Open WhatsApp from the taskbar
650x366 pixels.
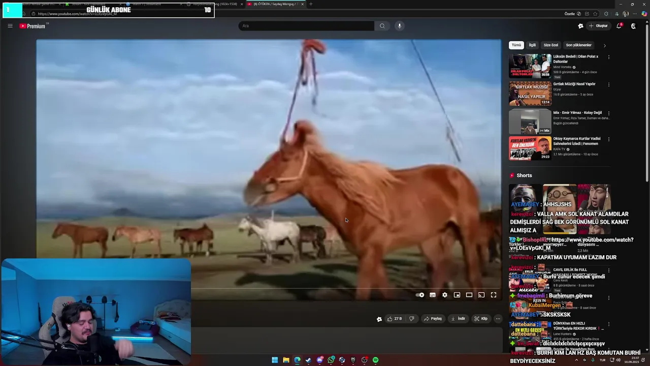click(331, 360)
